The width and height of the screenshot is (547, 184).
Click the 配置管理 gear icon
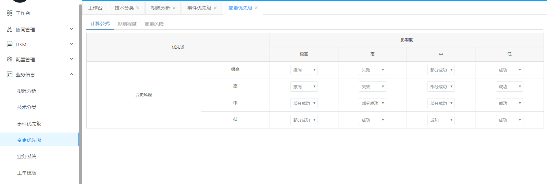(x=10, y=59)
